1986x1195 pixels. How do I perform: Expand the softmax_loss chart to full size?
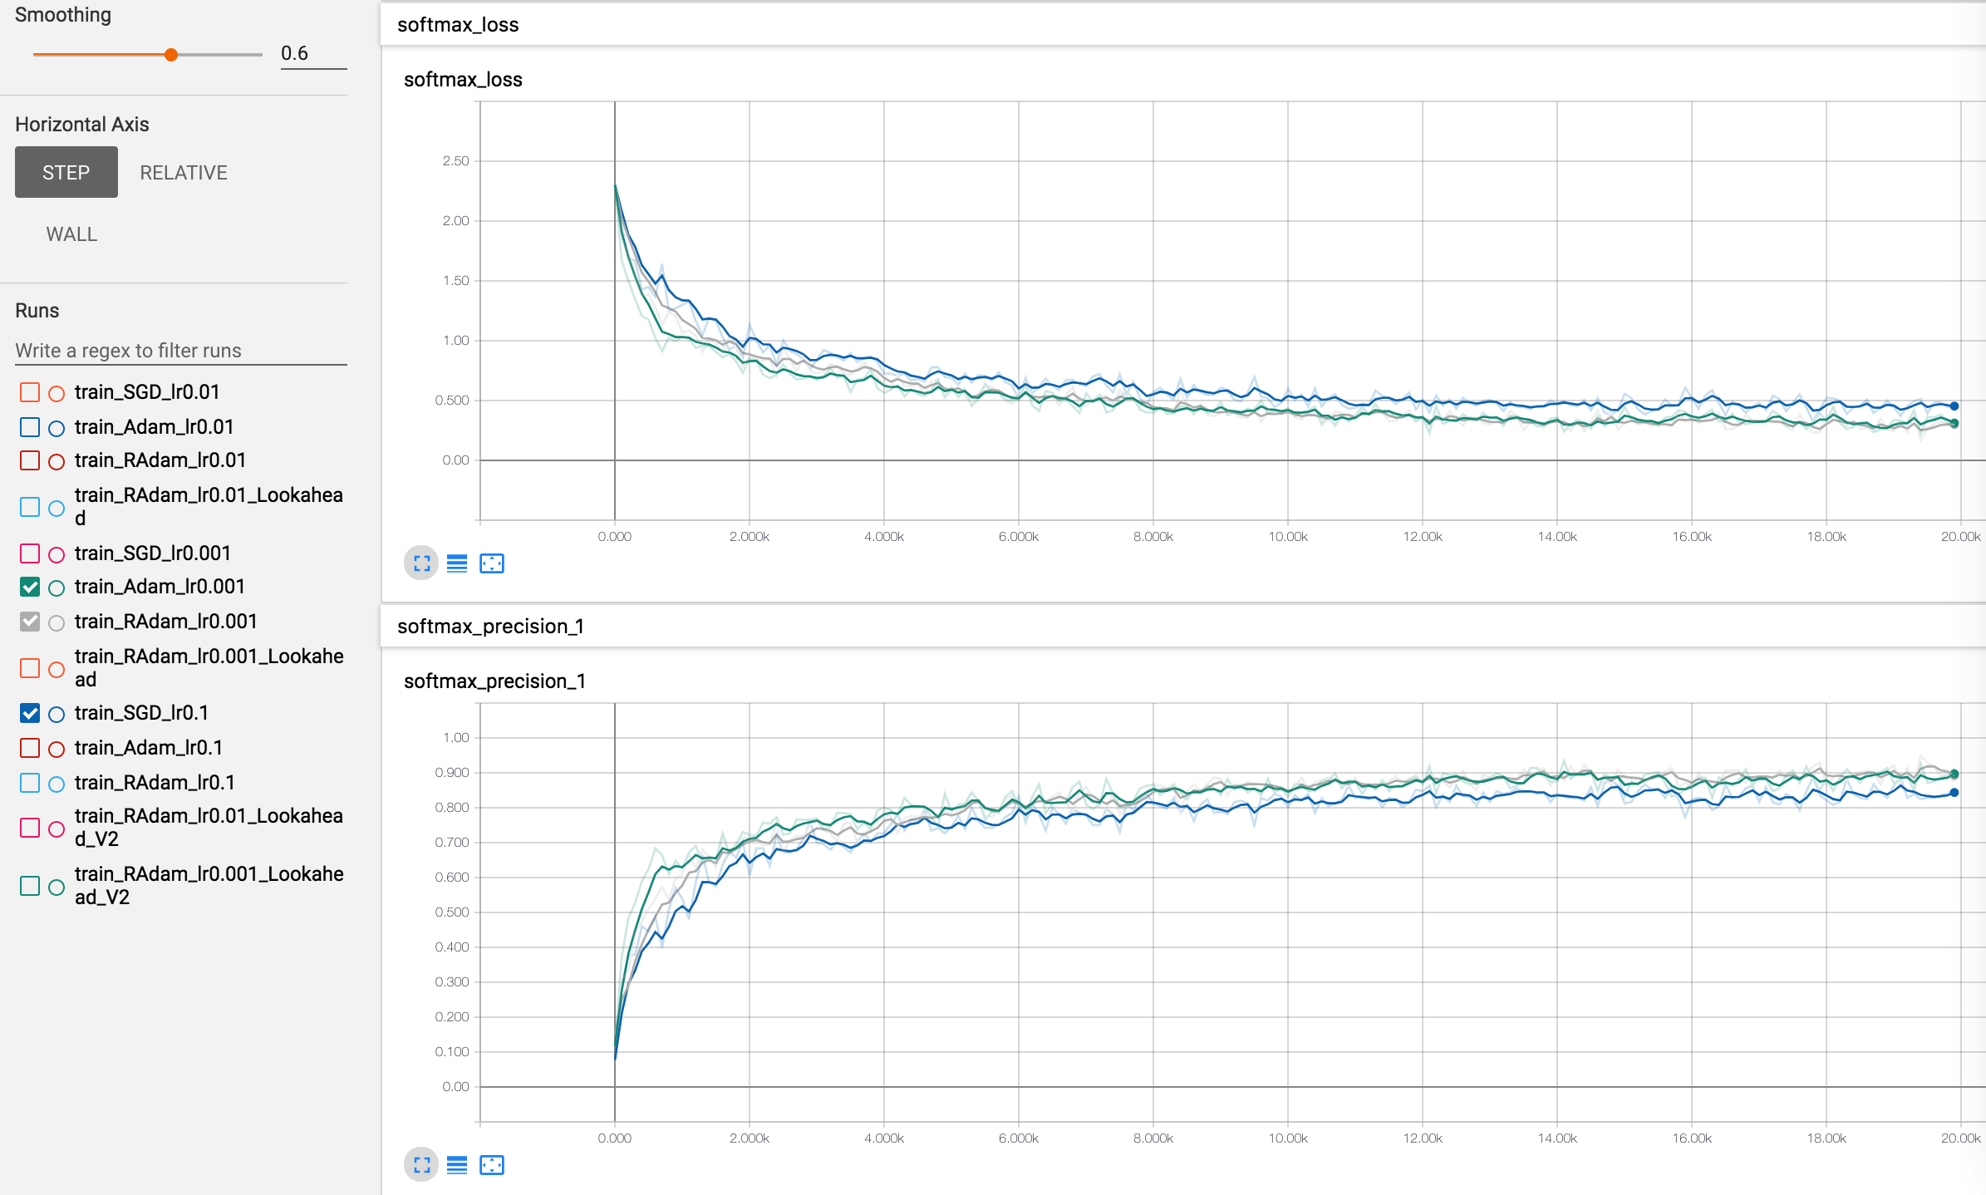click(x=421, y=563)
